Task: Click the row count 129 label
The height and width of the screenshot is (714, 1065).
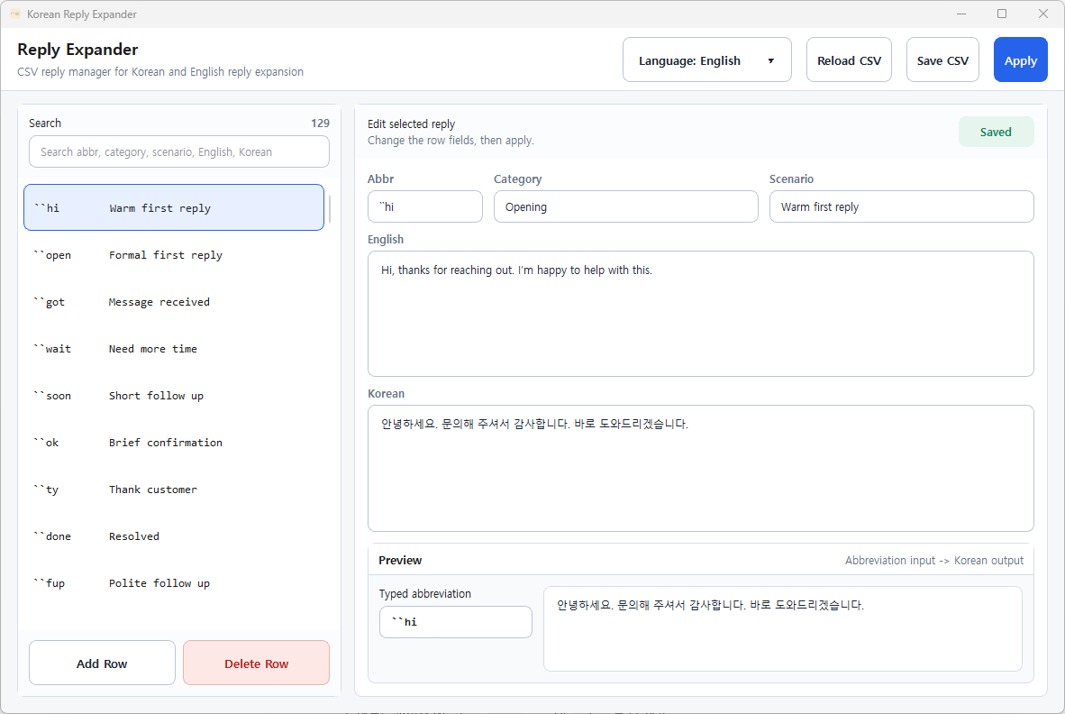Action: point(320,123)
